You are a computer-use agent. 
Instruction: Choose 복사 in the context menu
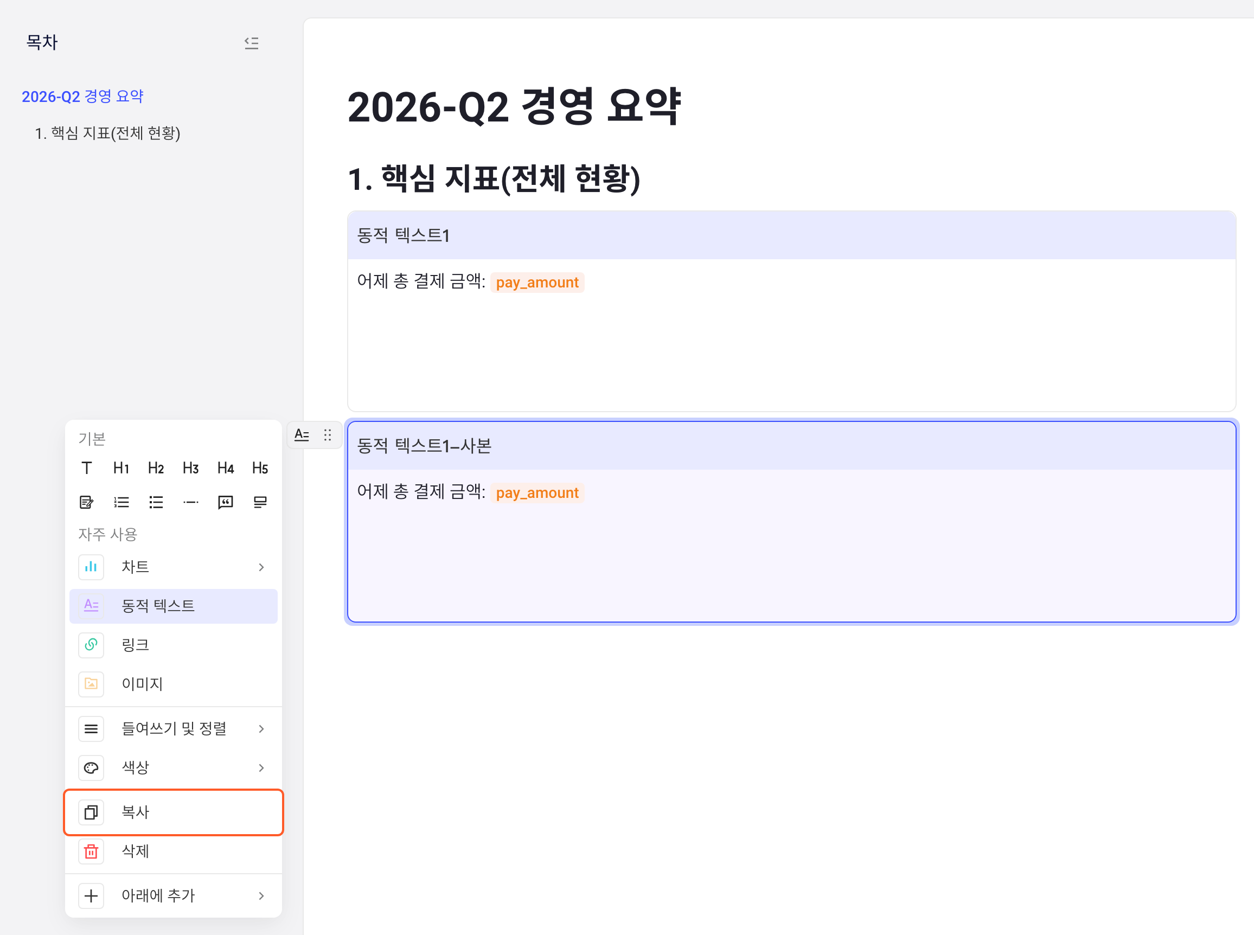click(173, 812)
